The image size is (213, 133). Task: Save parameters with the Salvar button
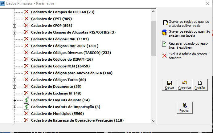click(170, 85)
